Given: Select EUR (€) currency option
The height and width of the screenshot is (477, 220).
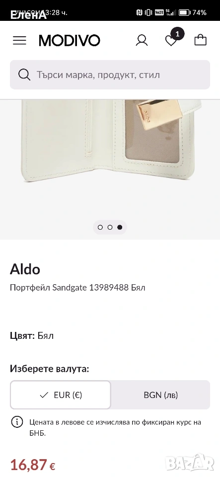Looking at the screenshot, I should 61,395.
